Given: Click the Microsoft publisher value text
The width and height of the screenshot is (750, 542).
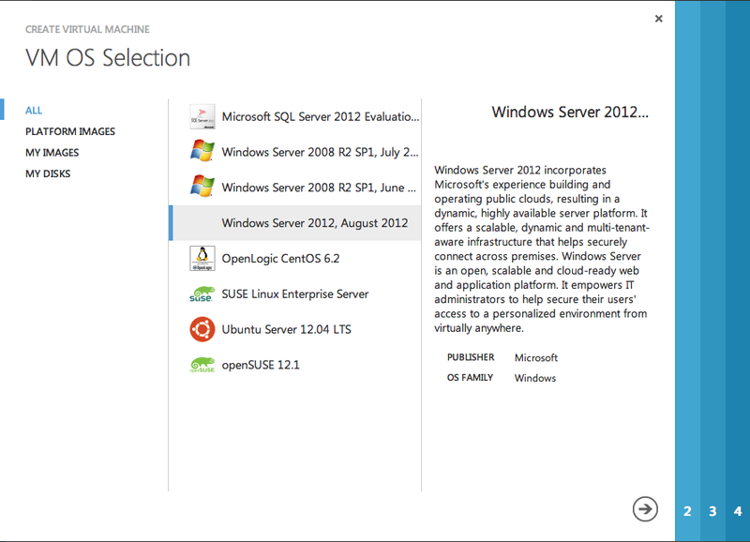Looking at the screenshot, I should [535, 357].
